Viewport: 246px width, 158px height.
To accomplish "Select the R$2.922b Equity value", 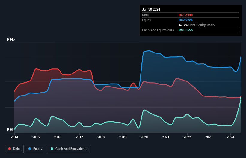I will tap(186, 20).
